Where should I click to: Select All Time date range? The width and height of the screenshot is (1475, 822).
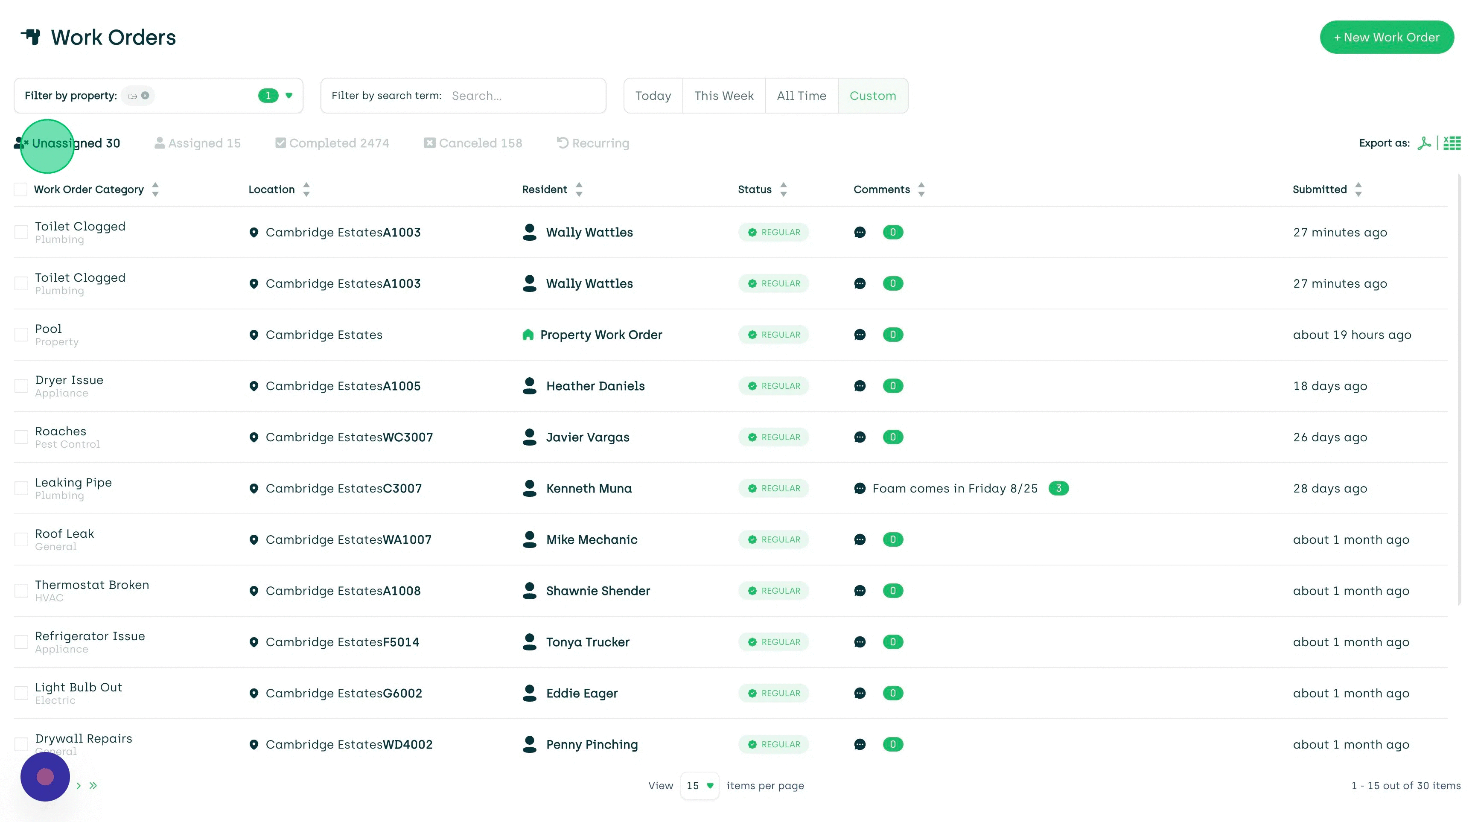801,96
